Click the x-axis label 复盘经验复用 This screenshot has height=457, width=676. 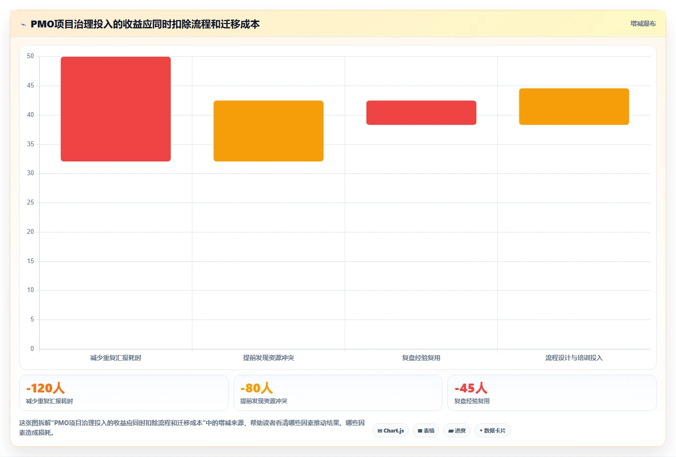421,358
